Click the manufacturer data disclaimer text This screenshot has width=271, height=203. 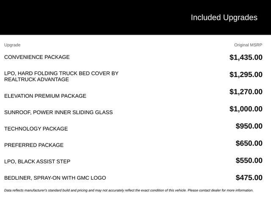point(129,190)
